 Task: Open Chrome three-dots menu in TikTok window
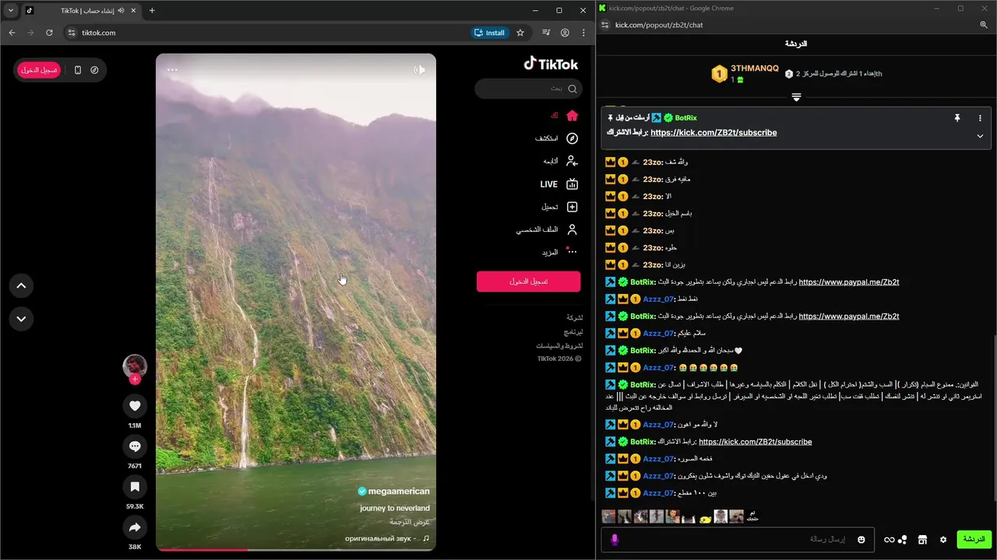(x=583, y=33)
